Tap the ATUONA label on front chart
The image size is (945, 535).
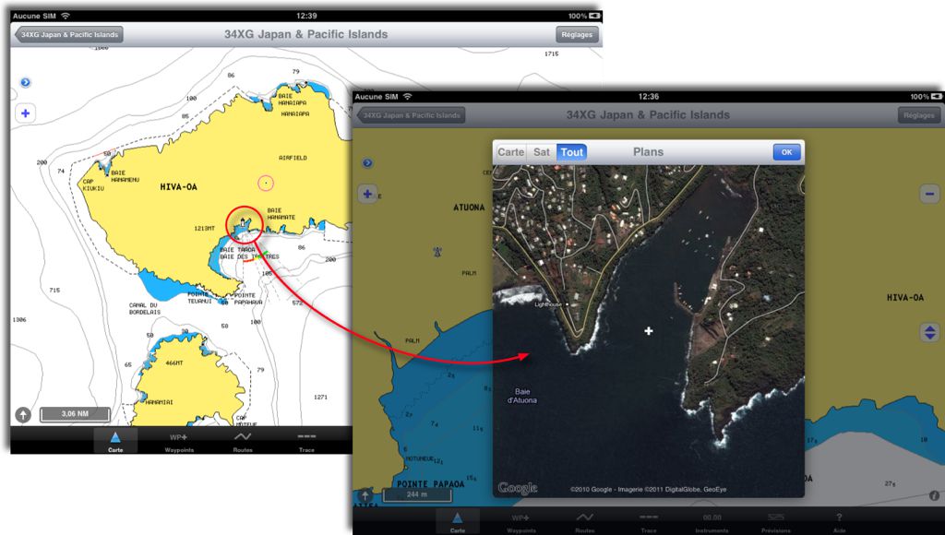pyautogui.click(x=469, y=208)
